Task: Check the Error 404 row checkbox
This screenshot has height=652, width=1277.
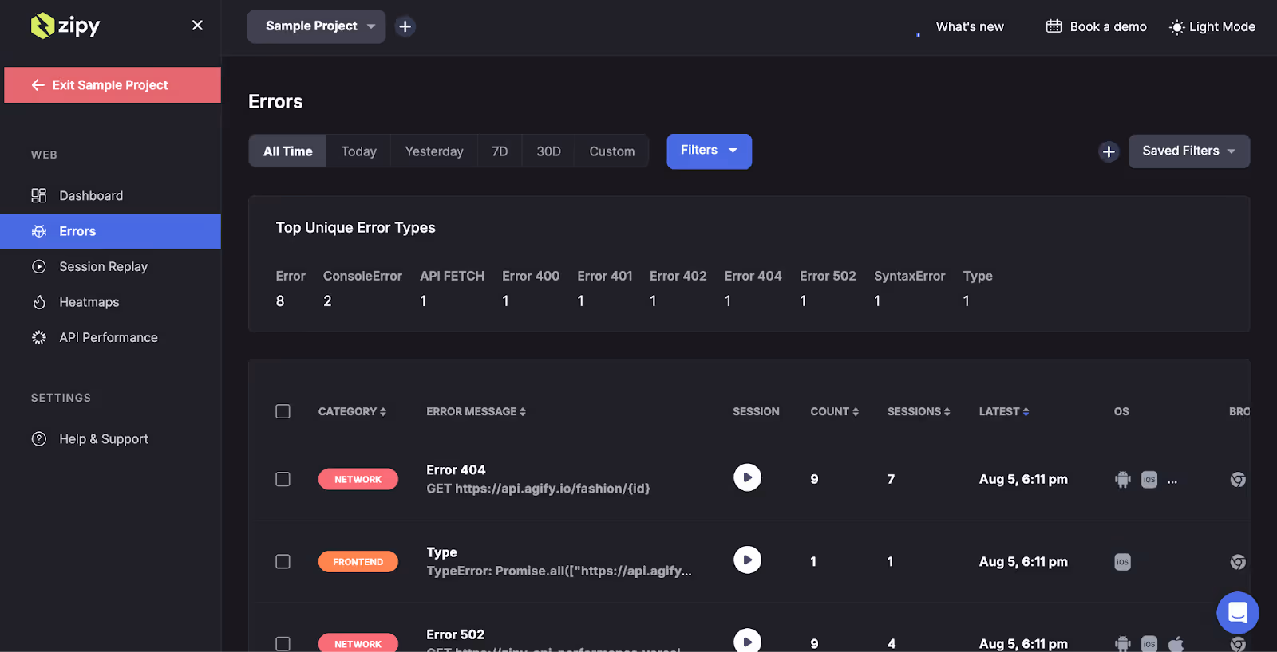Action: pos(283,479)
